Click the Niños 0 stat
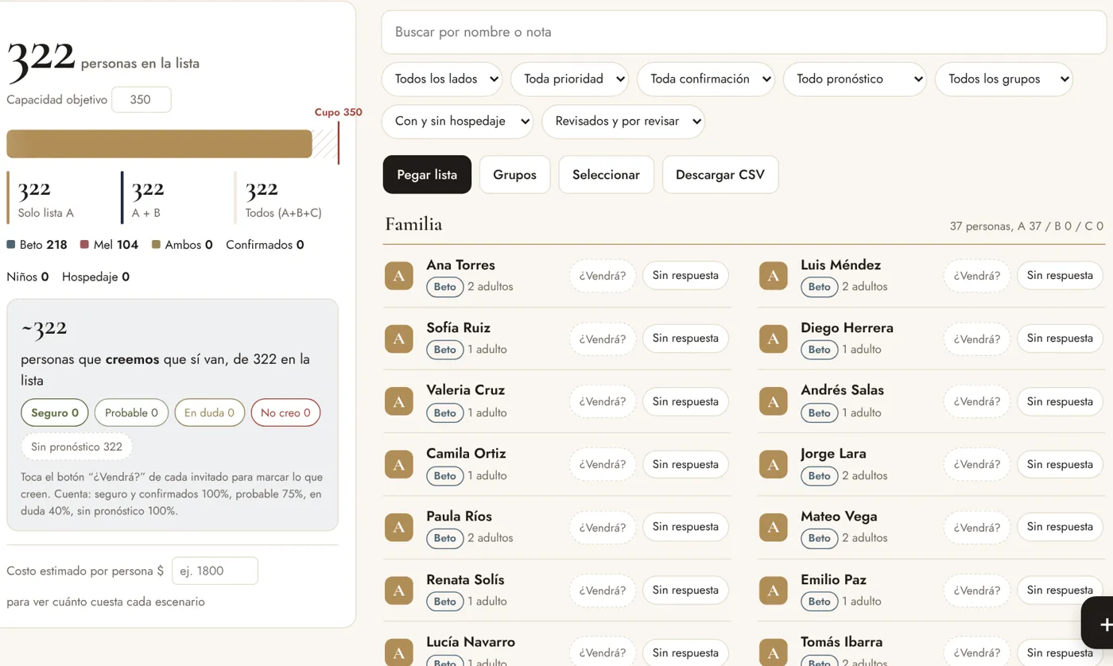 (x=28, y=277)
